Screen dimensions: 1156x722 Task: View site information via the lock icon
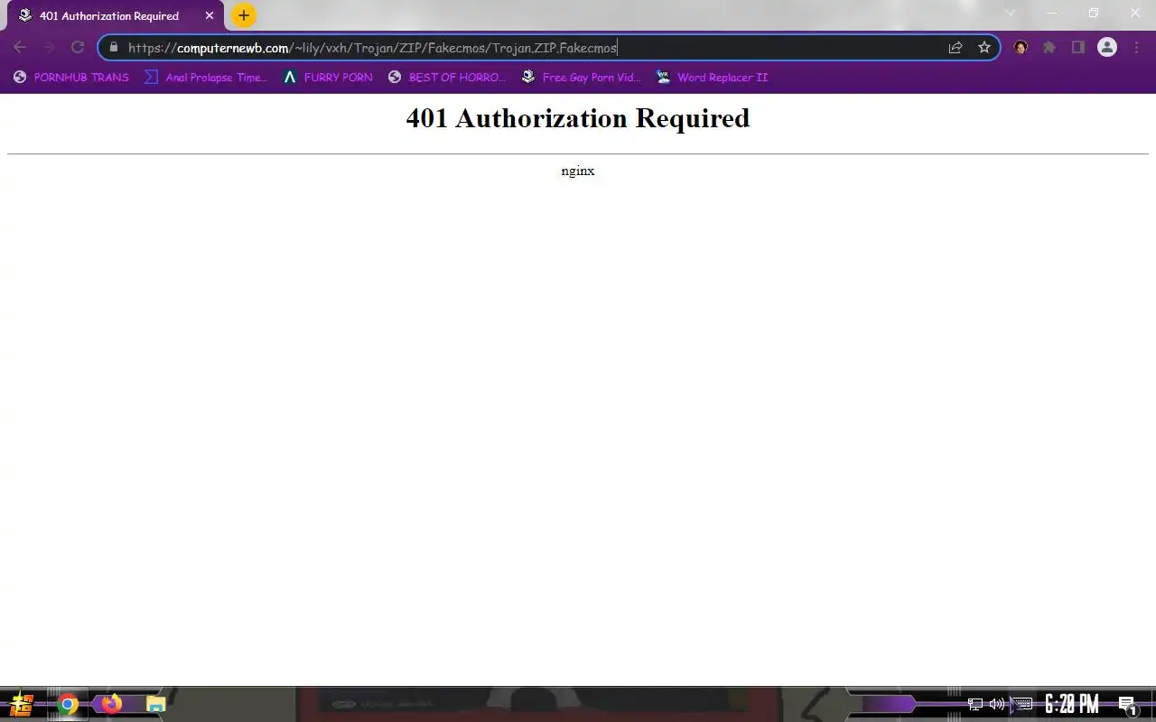coord(113,47)
